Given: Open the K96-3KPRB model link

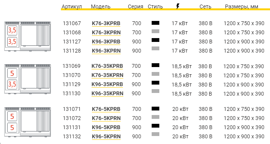Looking at the screenshot, I should [x=106, y=42].
